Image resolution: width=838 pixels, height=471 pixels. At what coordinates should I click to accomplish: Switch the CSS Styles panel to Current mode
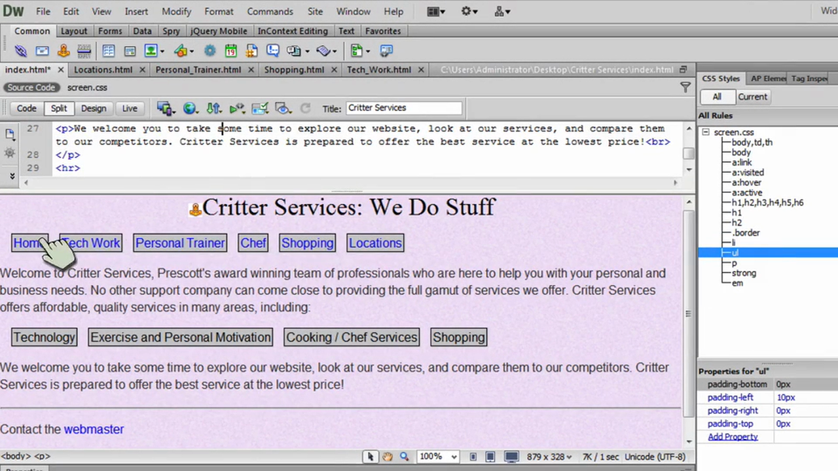752,96
